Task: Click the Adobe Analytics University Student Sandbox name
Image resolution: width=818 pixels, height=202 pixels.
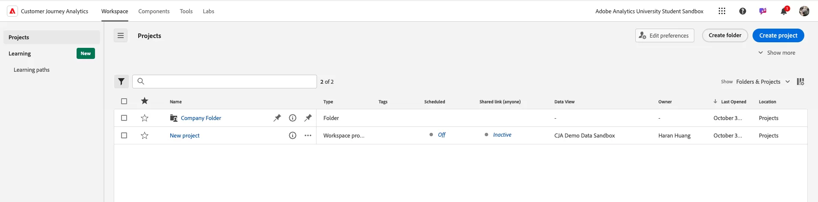Action: 649,11
